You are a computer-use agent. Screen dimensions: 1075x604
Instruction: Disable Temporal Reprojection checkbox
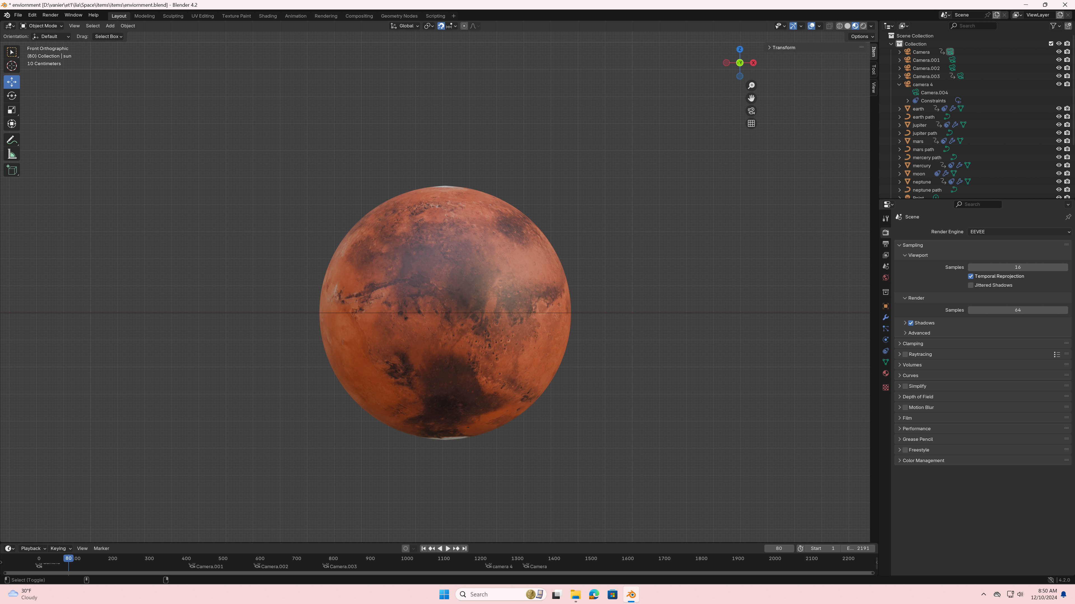click(x=971, y=276)
